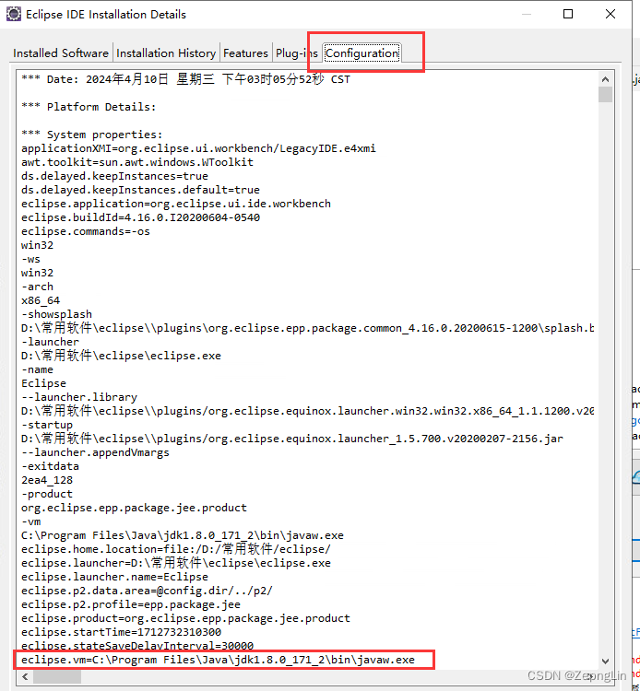Image resolution: width=640 pixels, height=691 pixels.
Task: Click the horizontal scrollbar thumb
Action: [57, 676]
